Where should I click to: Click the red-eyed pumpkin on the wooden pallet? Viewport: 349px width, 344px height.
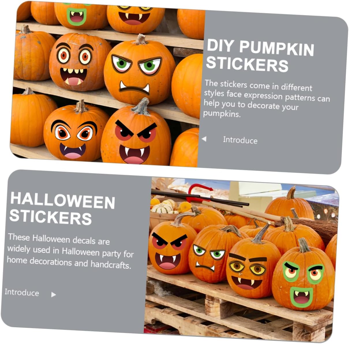click(x=170, y=248)
